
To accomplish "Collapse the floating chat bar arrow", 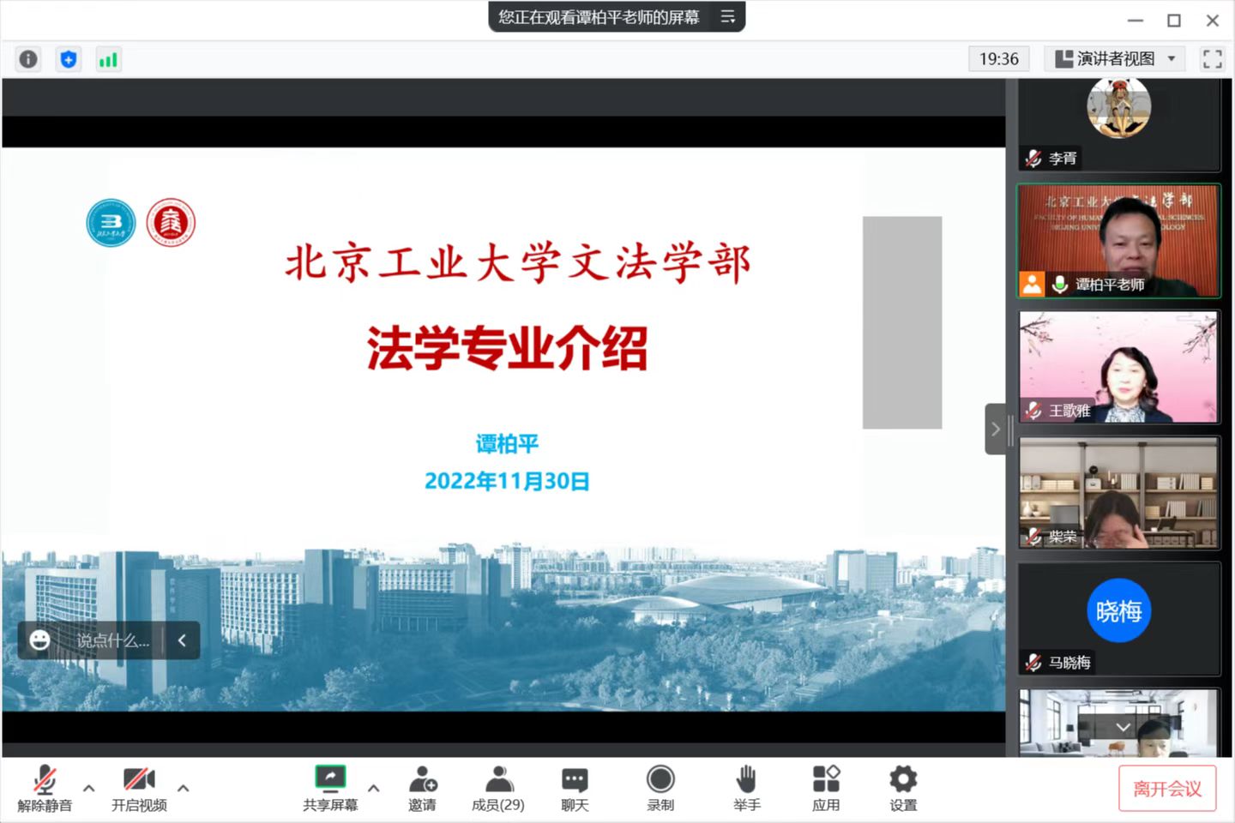I will point(182,640).
